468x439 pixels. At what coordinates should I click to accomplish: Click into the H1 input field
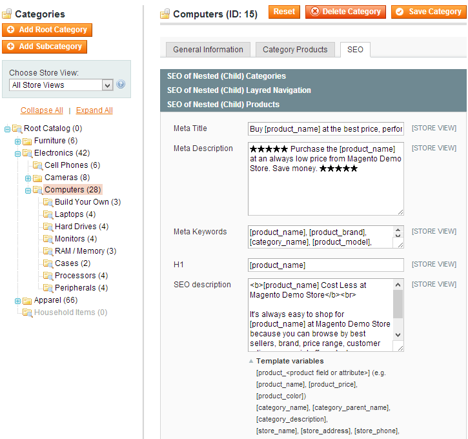(325, 265)
